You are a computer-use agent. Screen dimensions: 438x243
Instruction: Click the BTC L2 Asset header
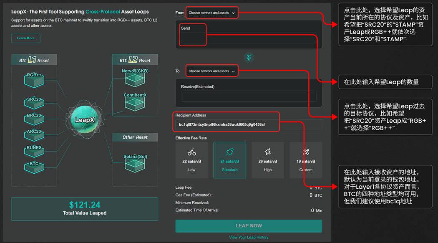click(135, 60)
